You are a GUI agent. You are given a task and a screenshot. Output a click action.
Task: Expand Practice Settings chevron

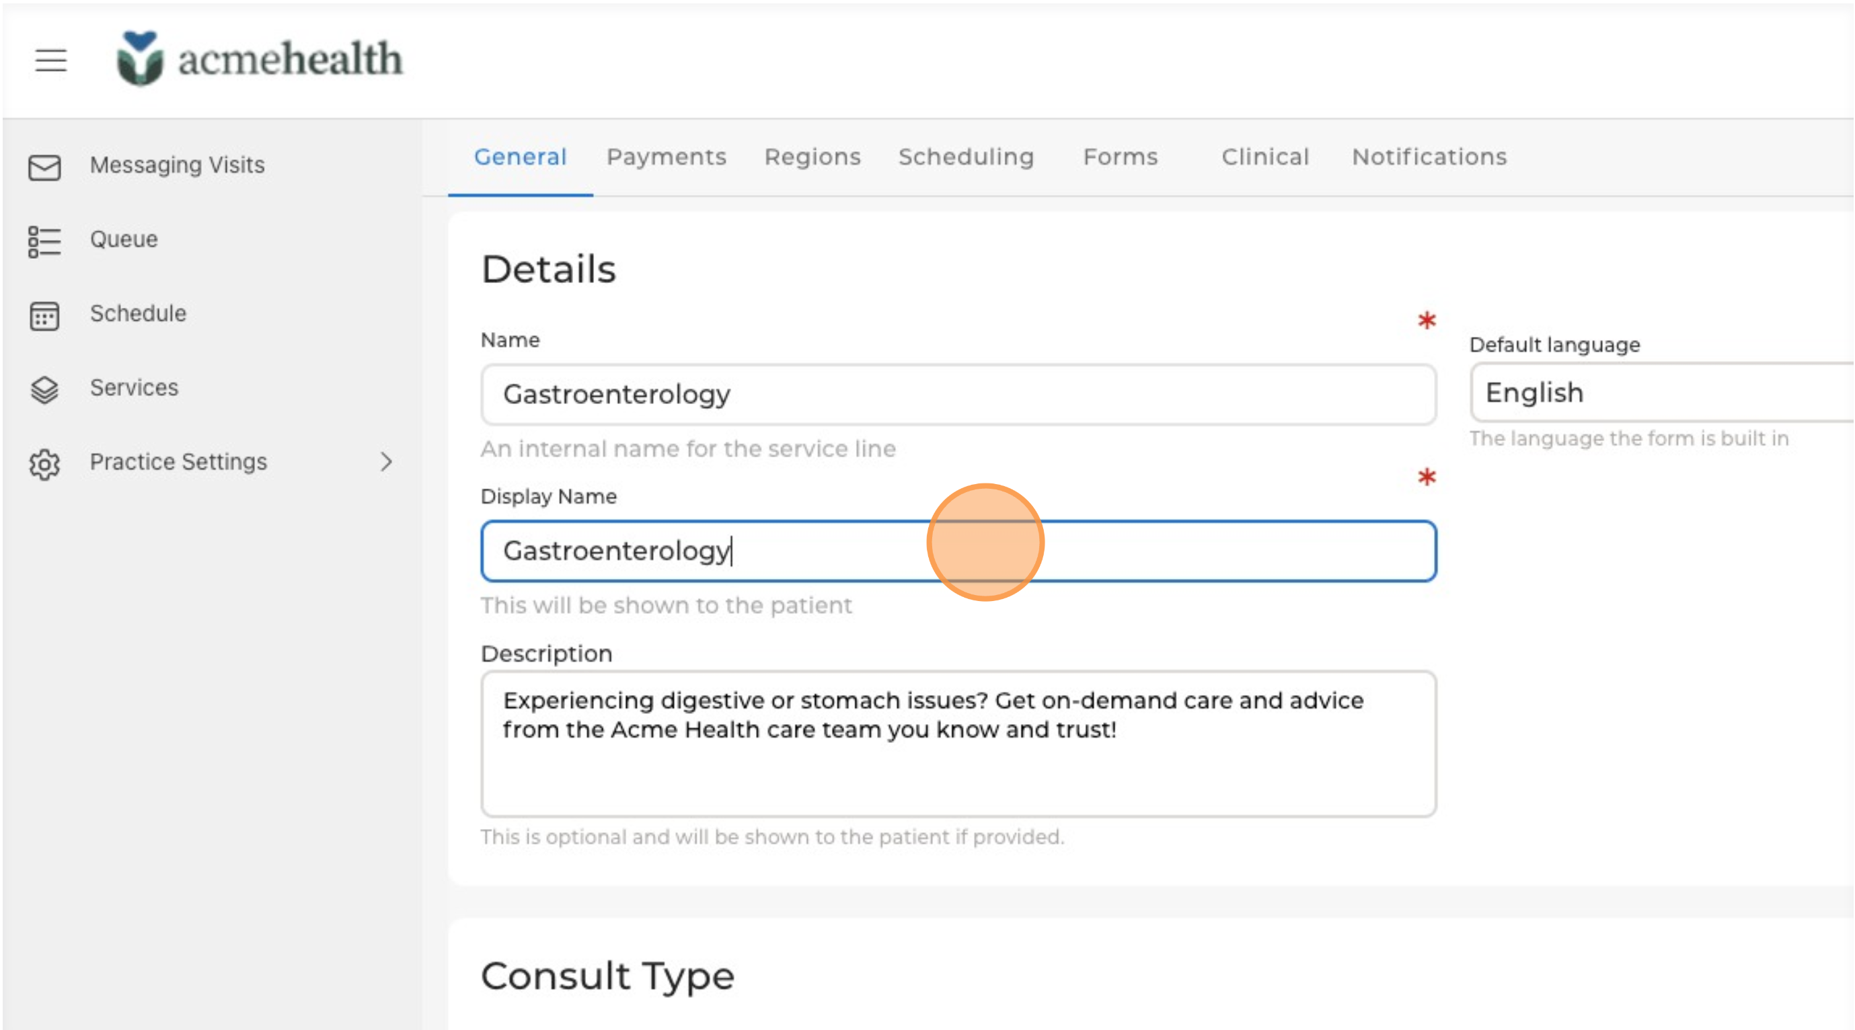(387, 461)
